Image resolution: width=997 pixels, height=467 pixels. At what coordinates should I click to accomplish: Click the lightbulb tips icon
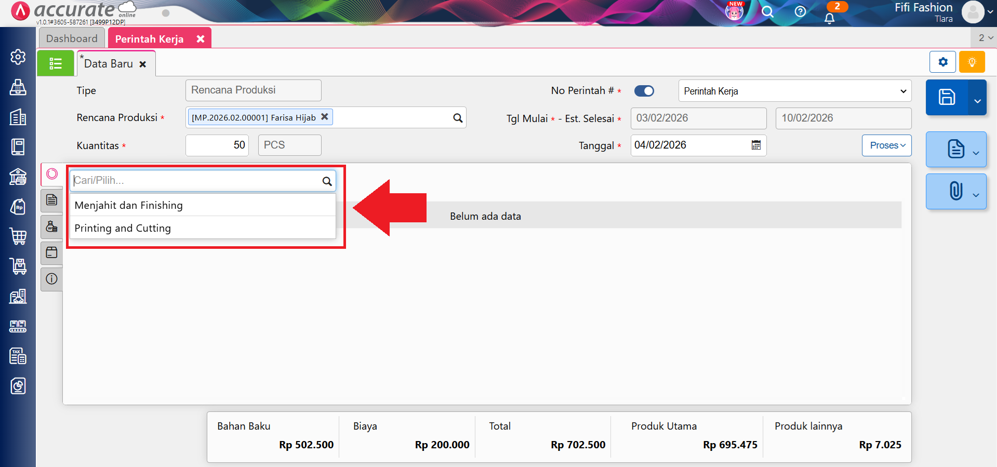(972, 62)
